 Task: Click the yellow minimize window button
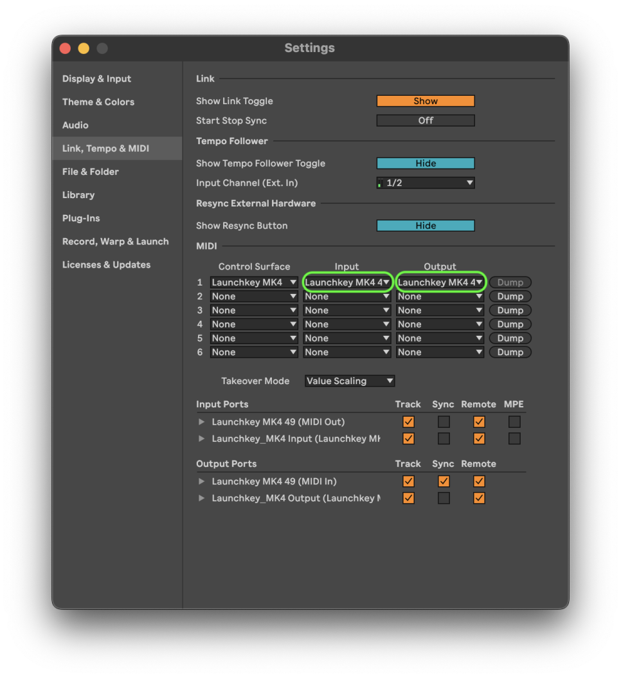pos(84,48)
